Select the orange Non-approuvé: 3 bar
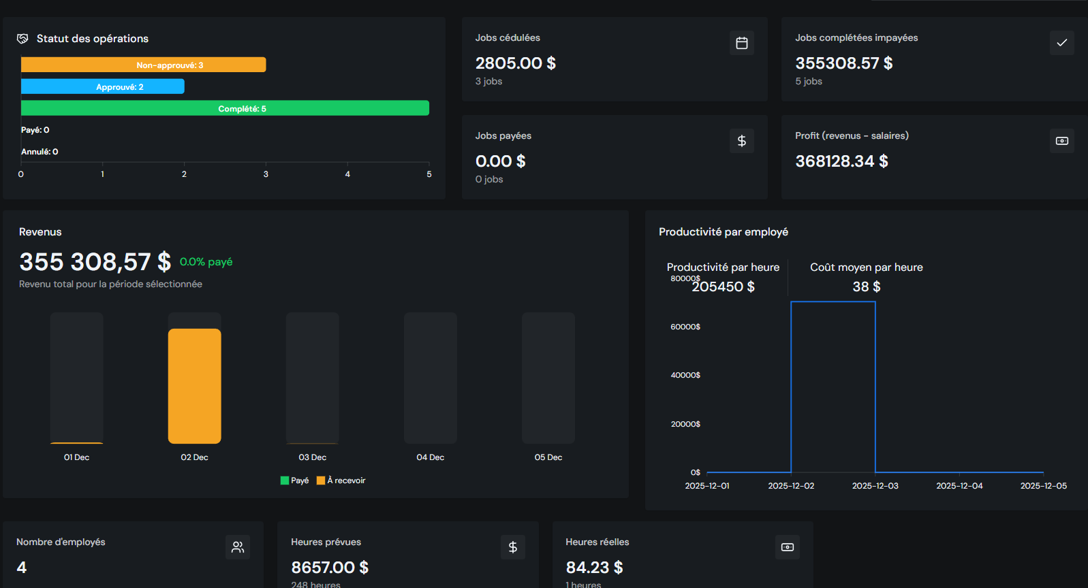 [143, 65]
